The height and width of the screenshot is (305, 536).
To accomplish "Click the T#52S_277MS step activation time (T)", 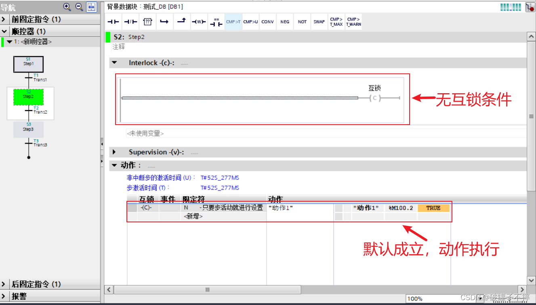I will click(x=220, y=188).
